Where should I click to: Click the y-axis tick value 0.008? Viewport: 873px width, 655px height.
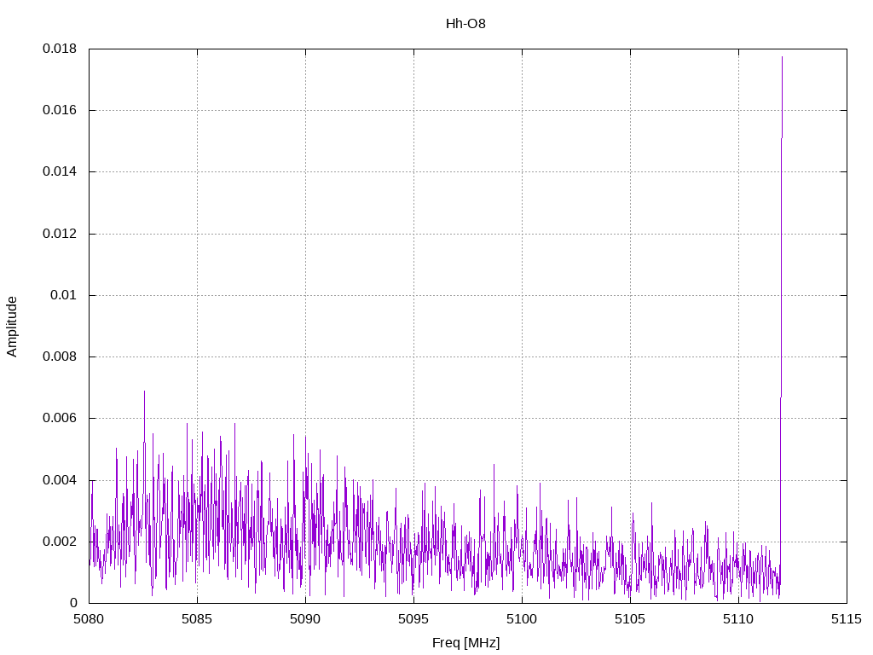[x=60, y=356]
